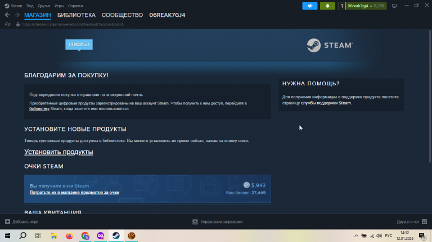Open the БИБЛИОТЕКА tab
Screen dimensions: 432x242
(76, 15)
